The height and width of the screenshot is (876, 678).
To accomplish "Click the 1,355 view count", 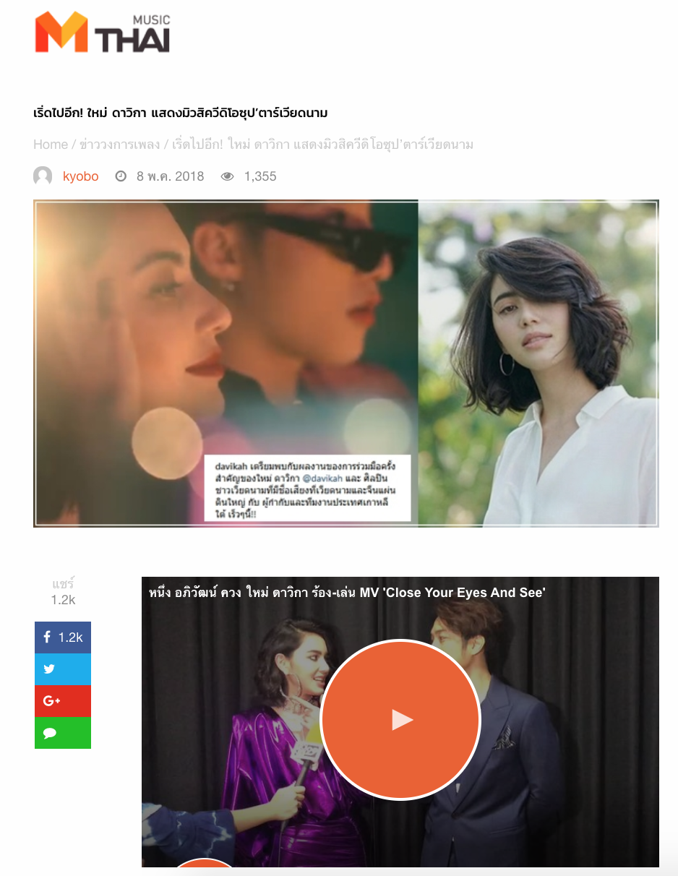I will pos(260,176).
